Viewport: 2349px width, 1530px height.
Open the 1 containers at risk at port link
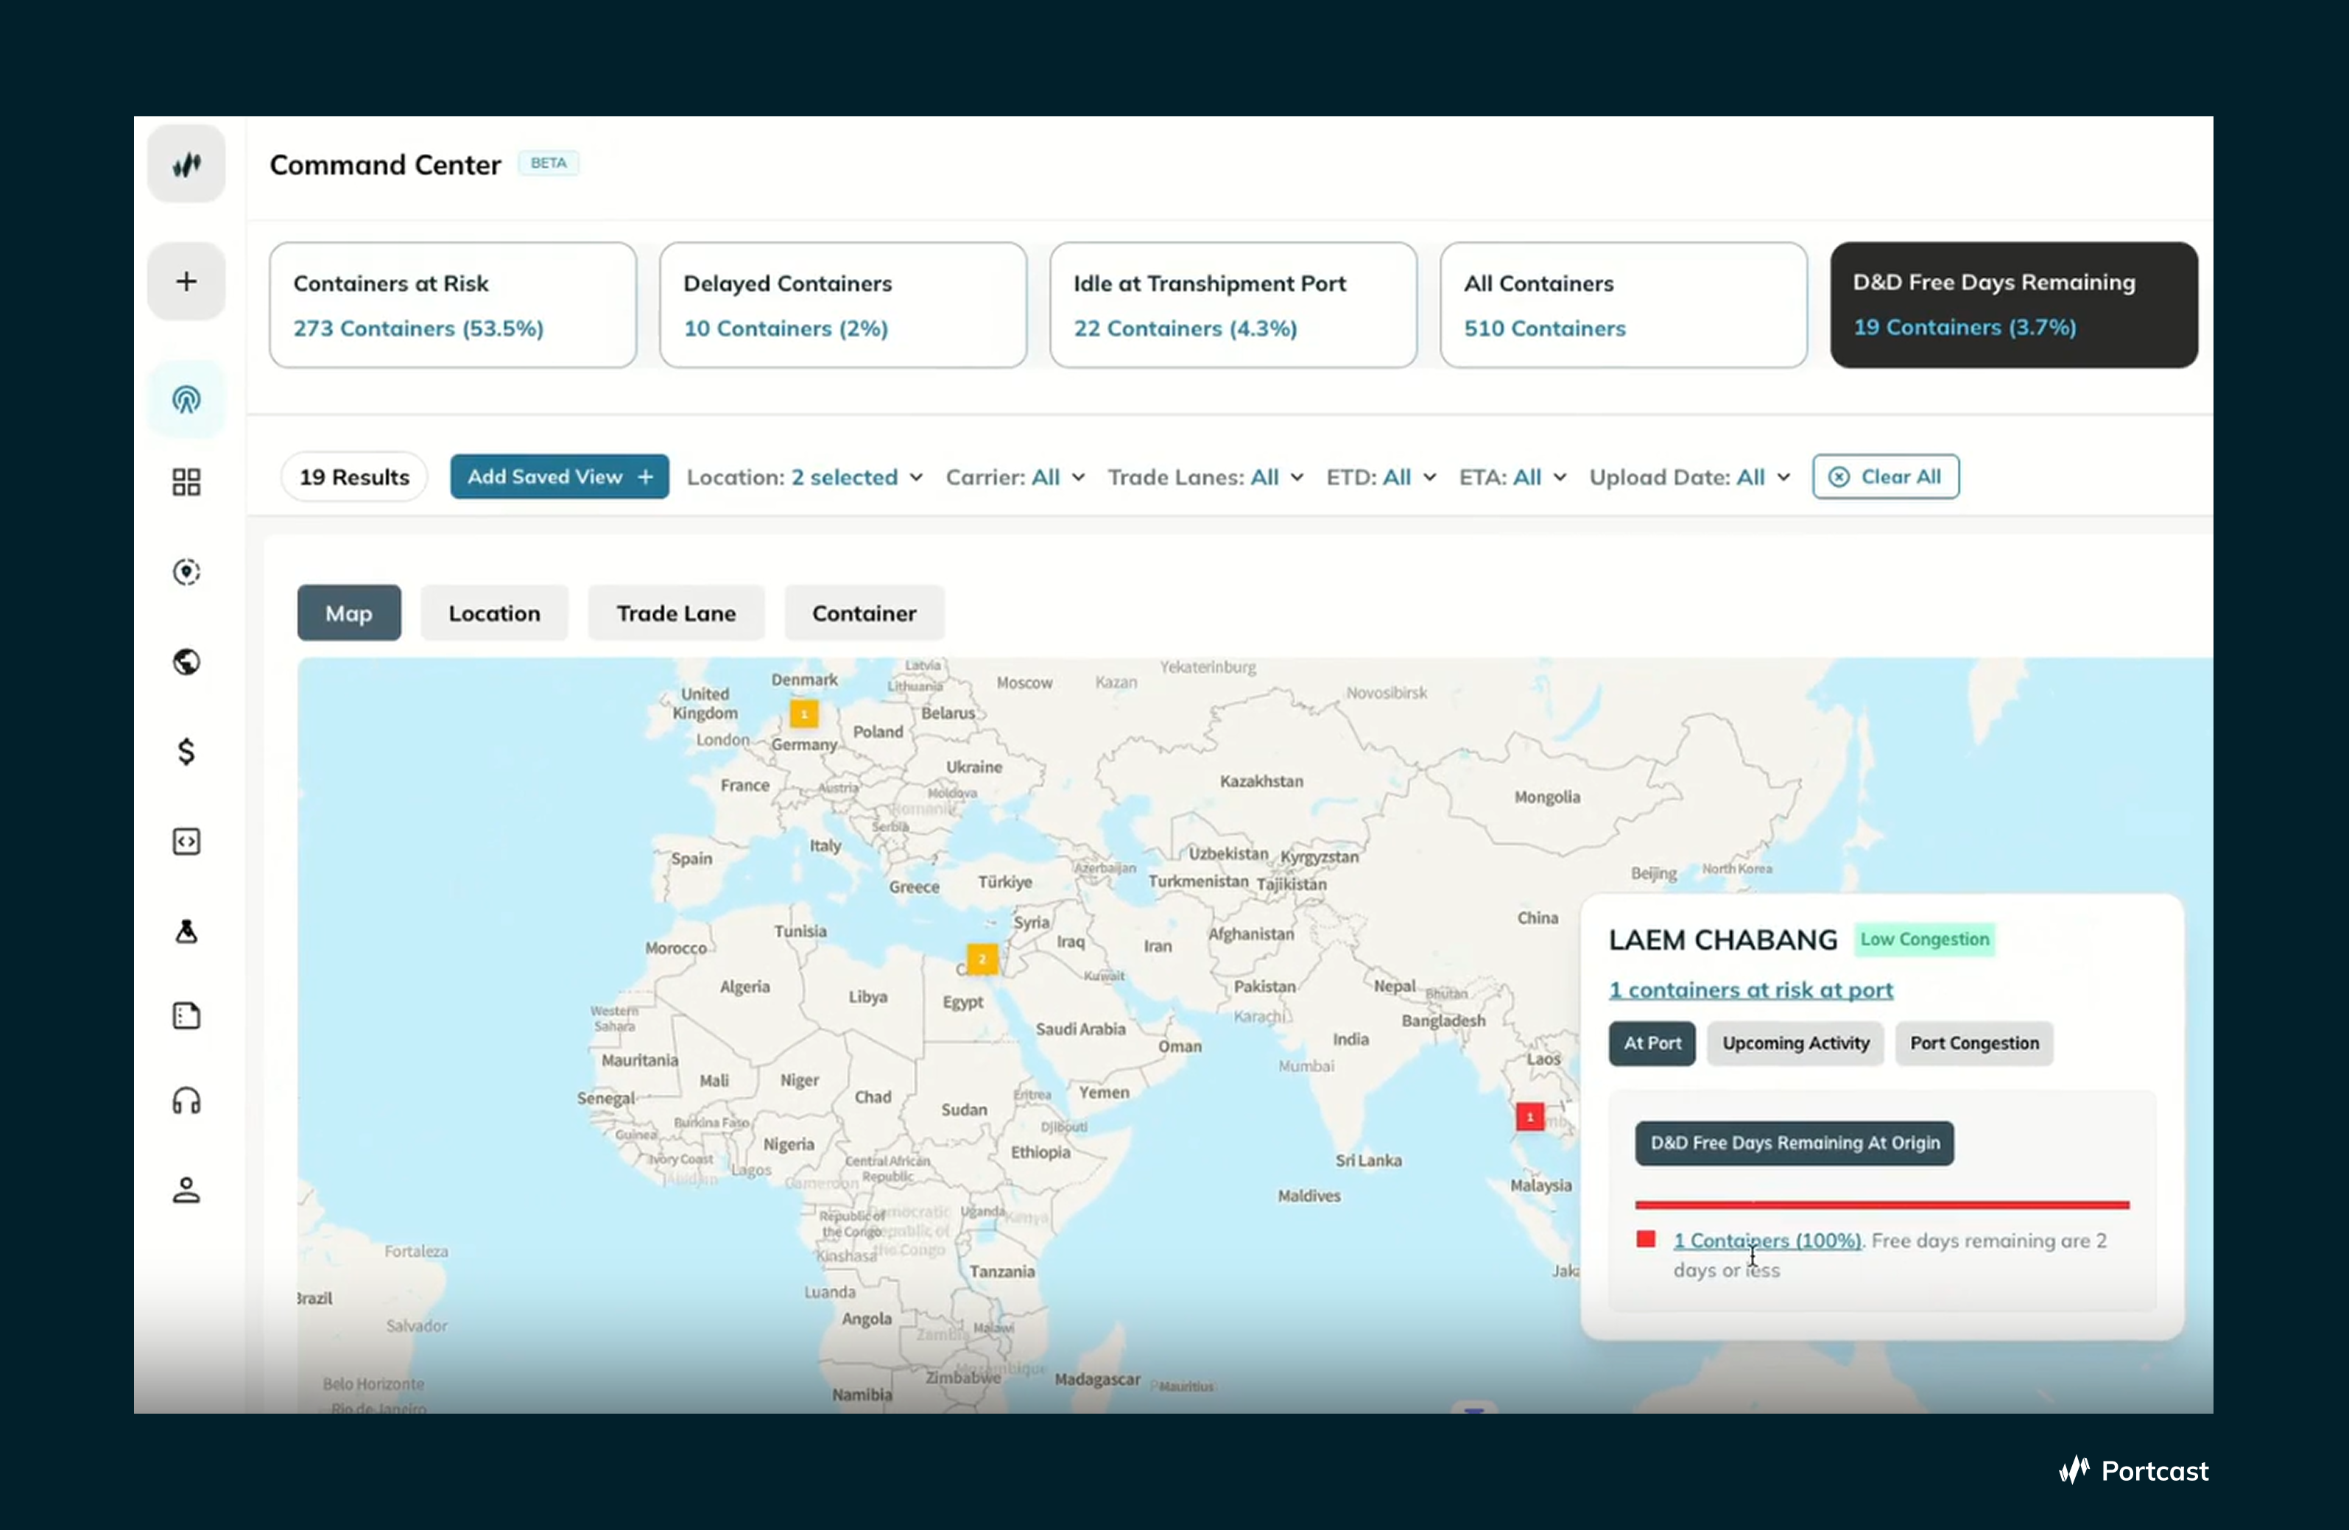1752,990
